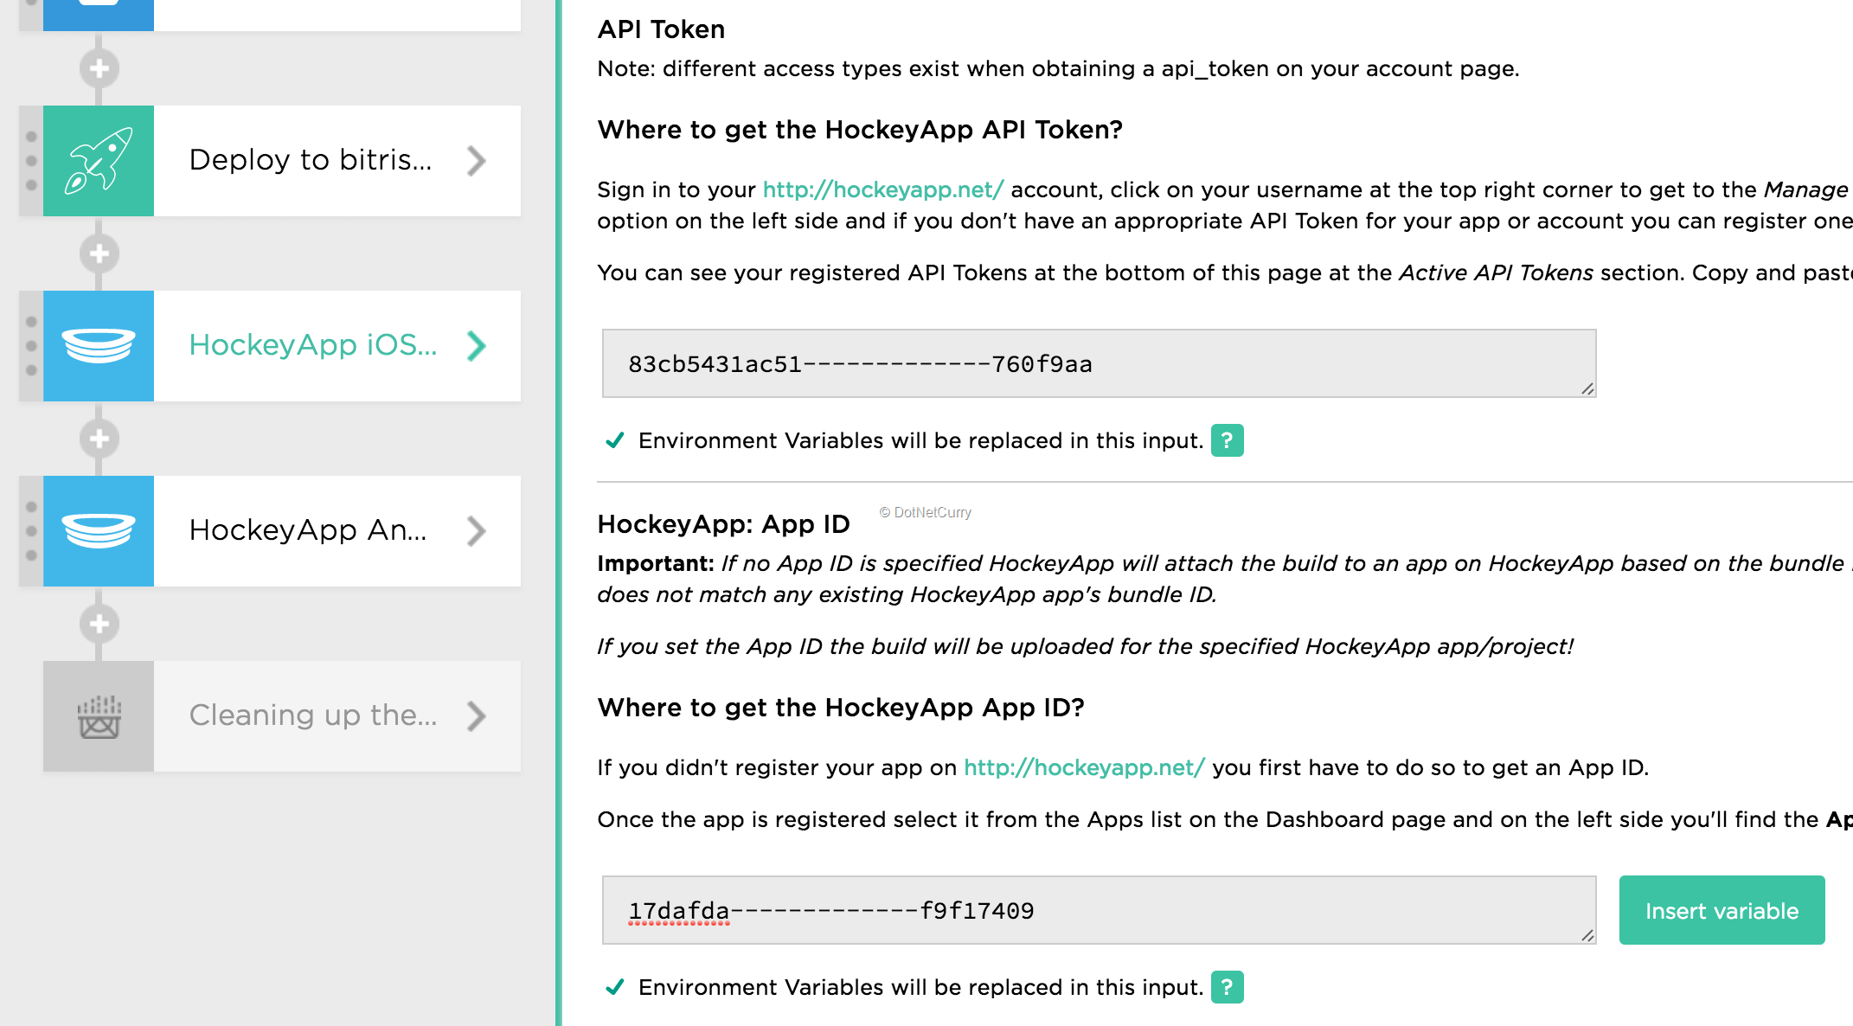Click 'Where to get the HockeyApp API Token?' heading
Viewport: 1853px width, 1026px height.
tap(860, 130)
